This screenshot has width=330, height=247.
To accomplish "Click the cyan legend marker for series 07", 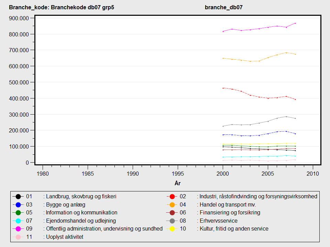I will (18, 221).
